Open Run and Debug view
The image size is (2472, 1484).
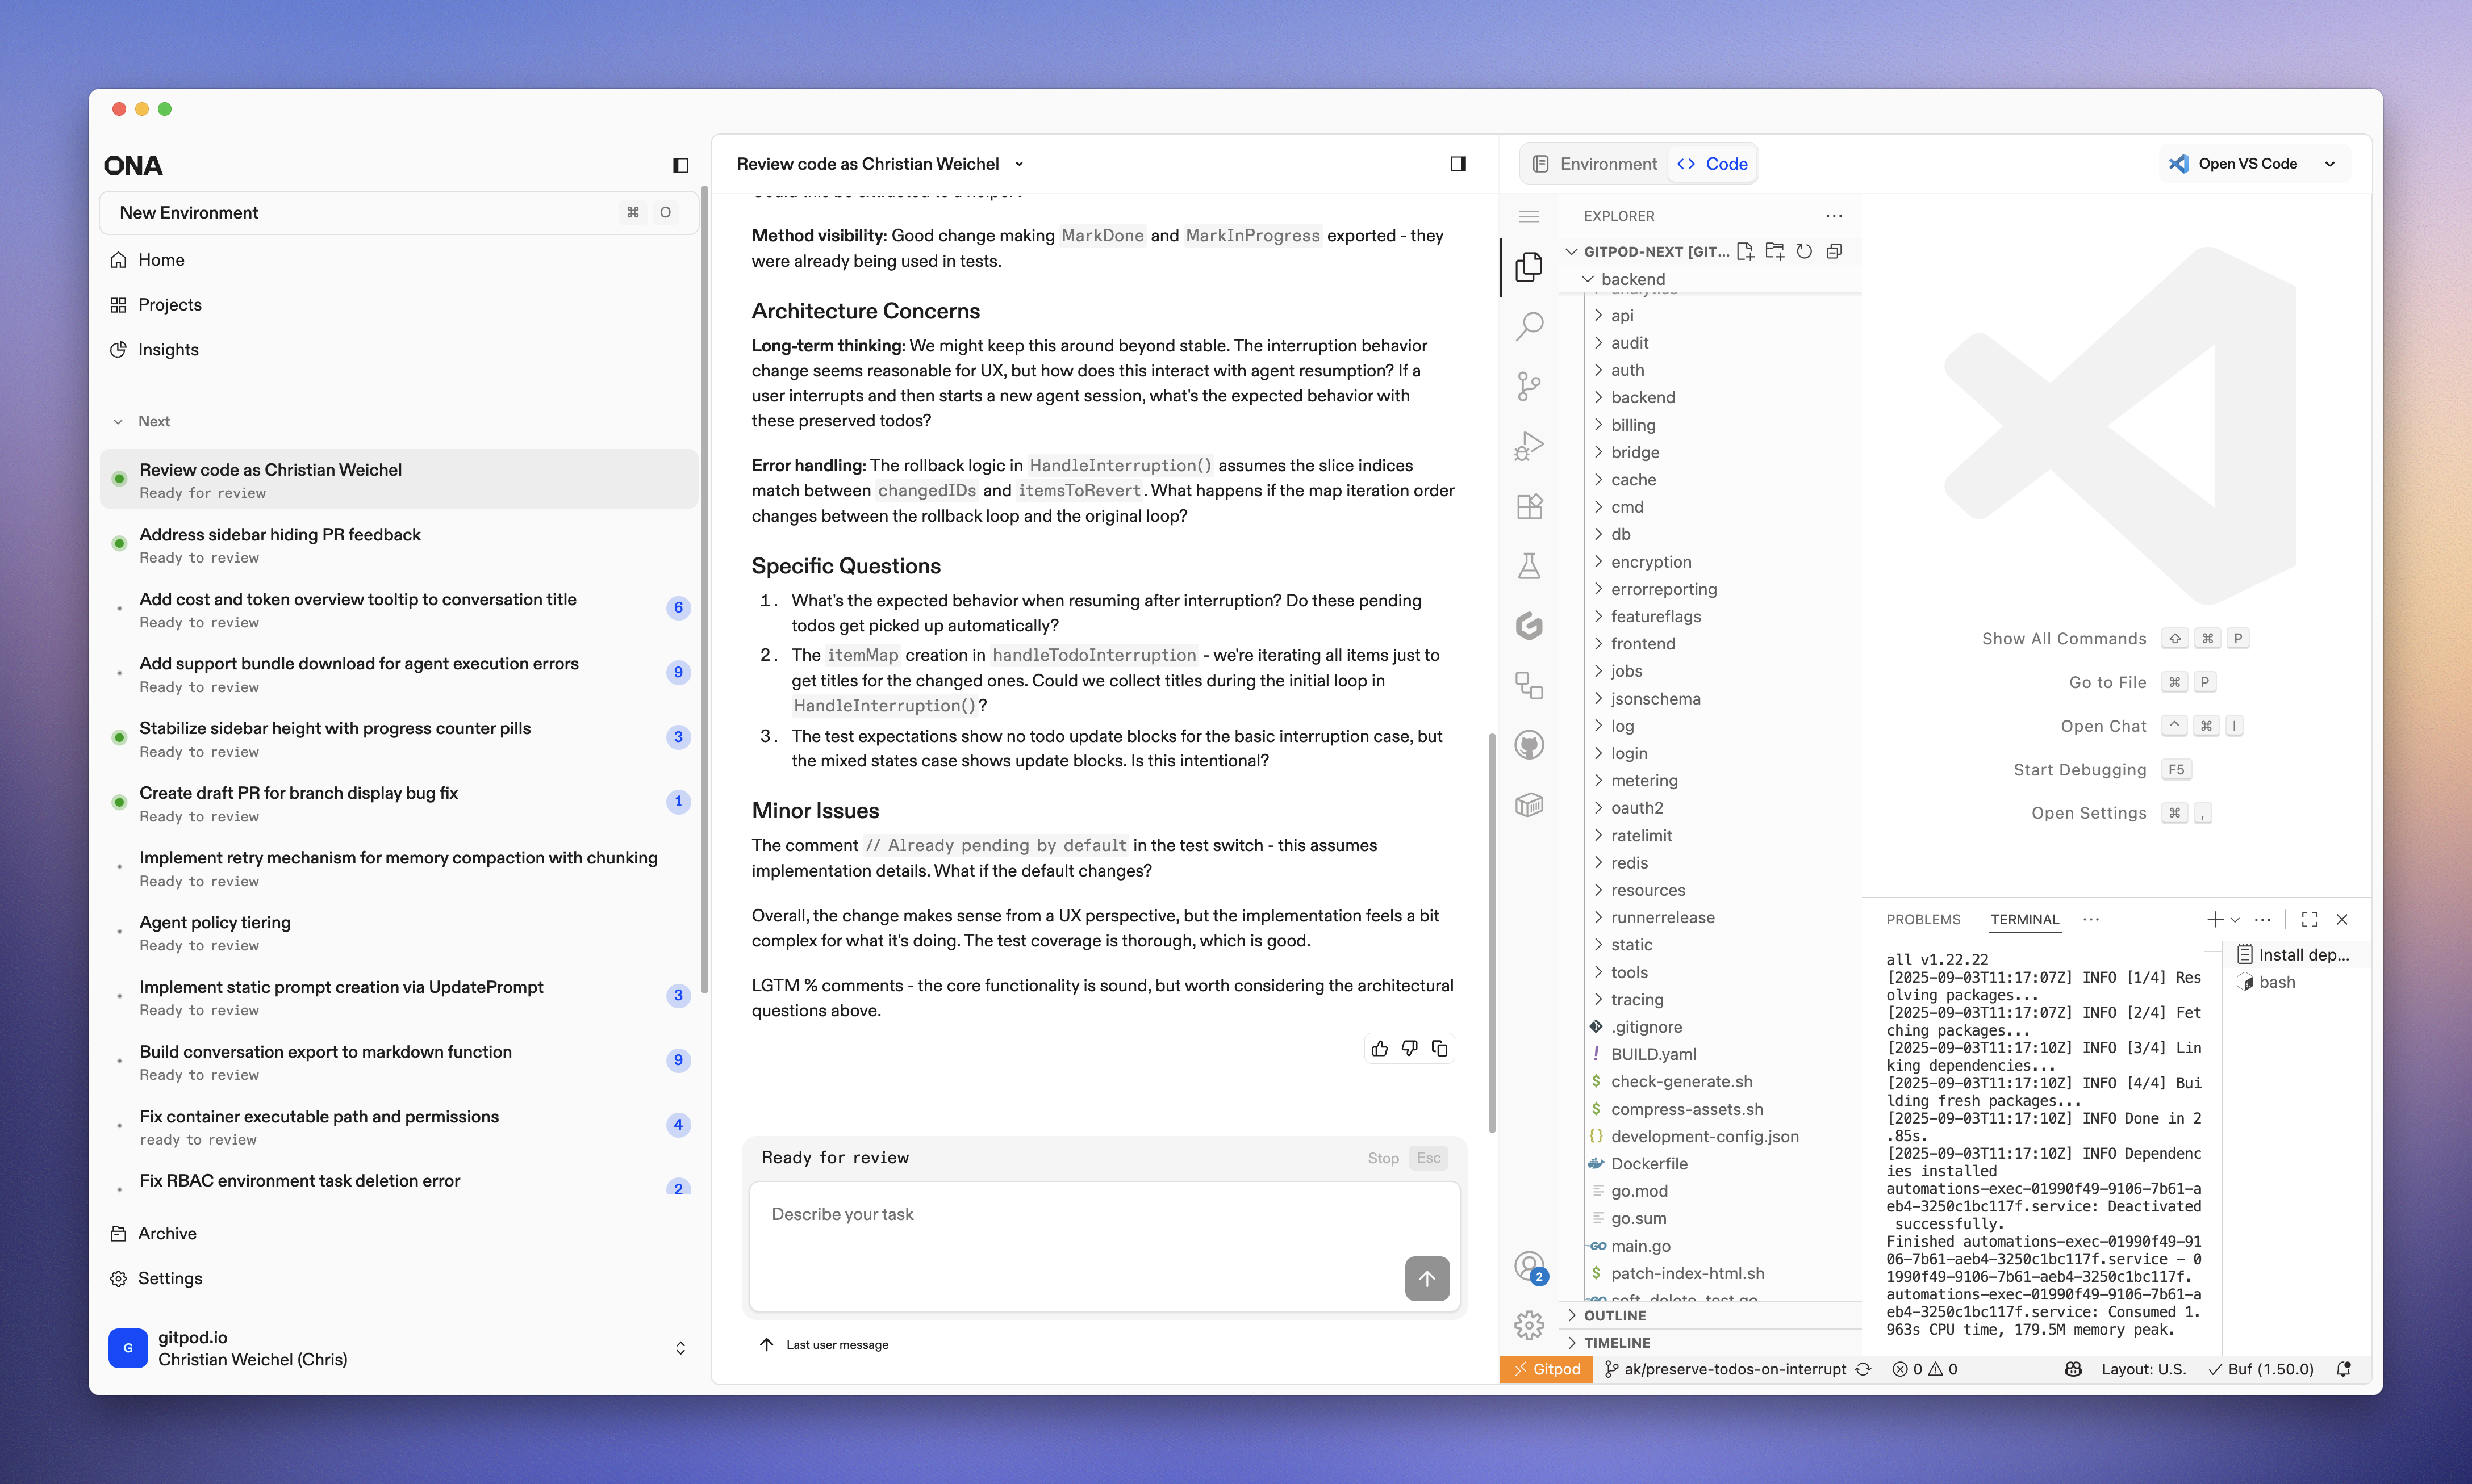click(1529, 446)
